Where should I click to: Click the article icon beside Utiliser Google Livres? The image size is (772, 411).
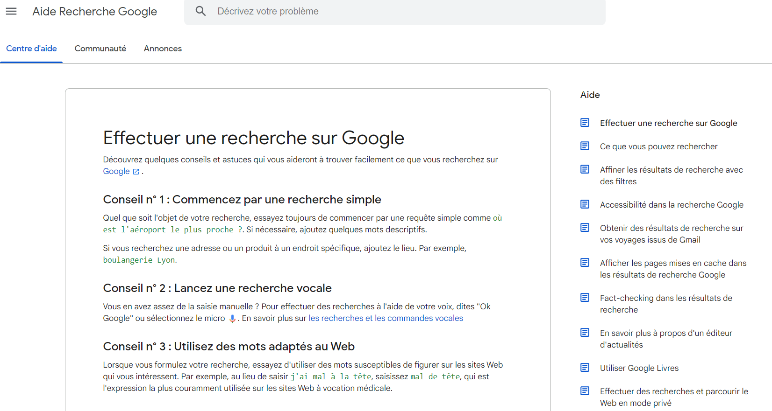(x=585, y=368)
